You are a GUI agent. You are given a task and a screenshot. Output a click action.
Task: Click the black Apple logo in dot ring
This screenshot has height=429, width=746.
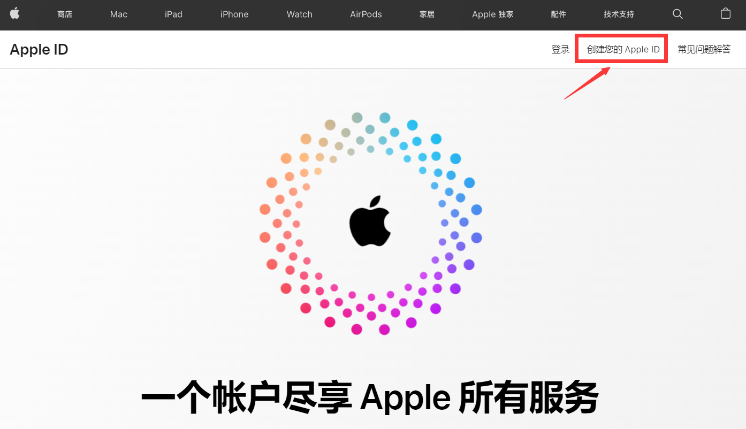pos(370,221)
